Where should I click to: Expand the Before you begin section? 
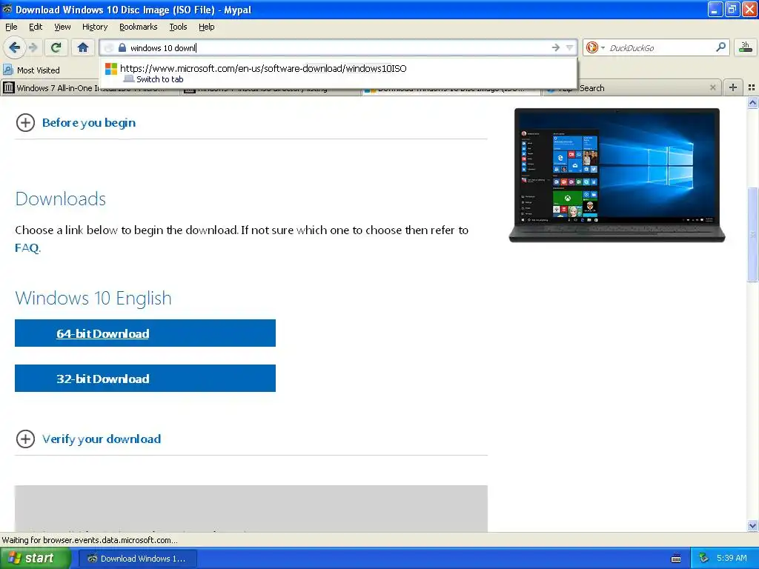(x=76, y=122)
